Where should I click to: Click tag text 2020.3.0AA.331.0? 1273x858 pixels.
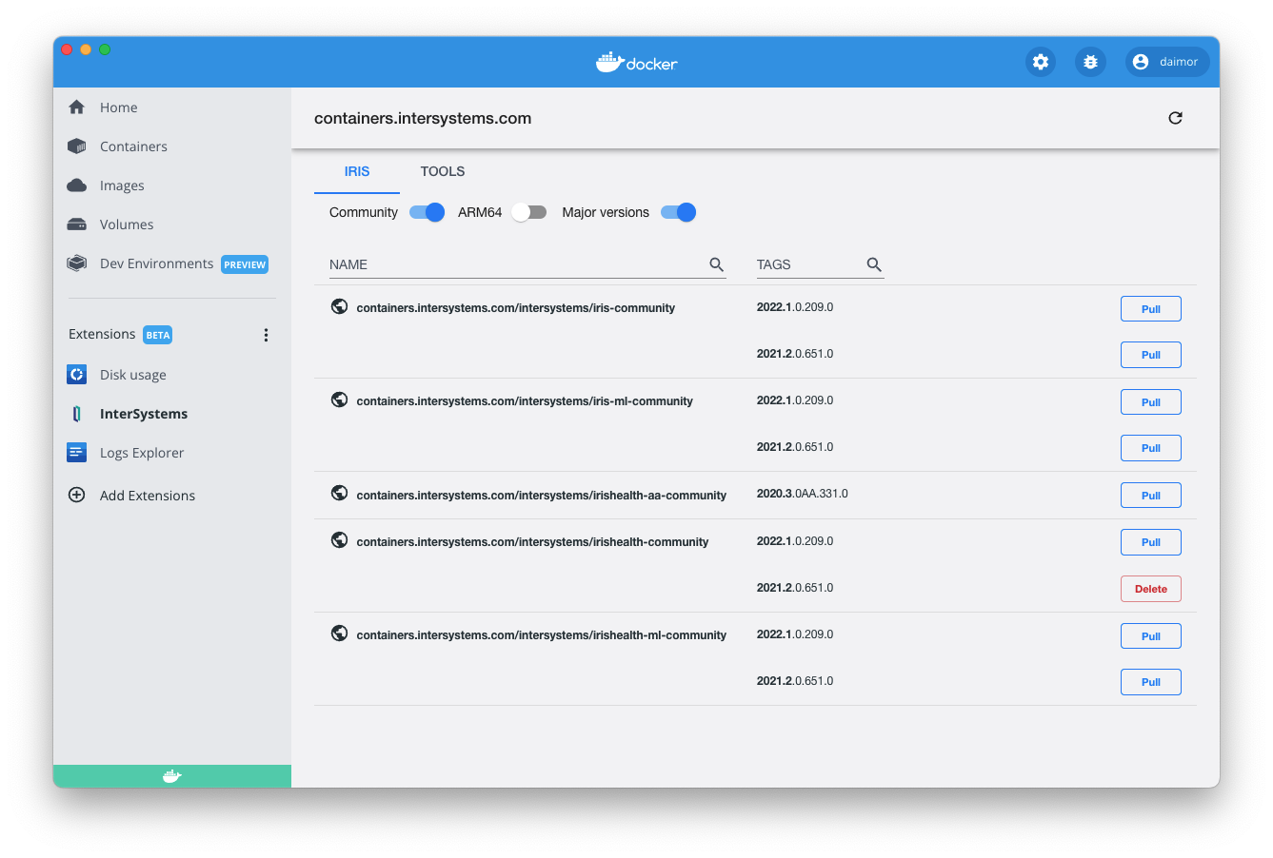(803, 494)
